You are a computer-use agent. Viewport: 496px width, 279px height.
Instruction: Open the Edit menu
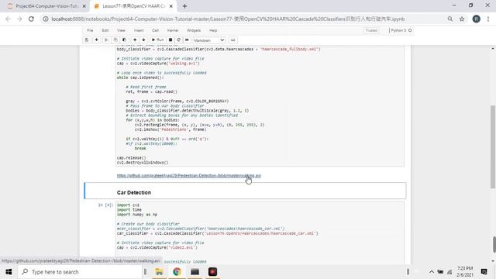[x=105, y=30]
